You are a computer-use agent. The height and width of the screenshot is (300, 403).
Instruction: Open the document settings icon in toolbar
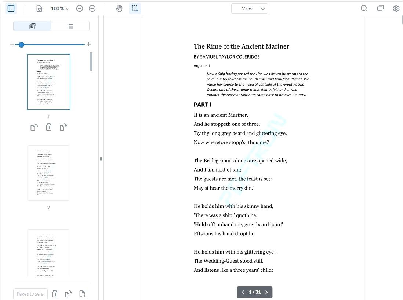tap(39, 8)
